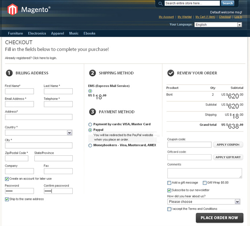250x226 pixels.
Task: Click the Log In link
Action: click(x=238, y=17)
